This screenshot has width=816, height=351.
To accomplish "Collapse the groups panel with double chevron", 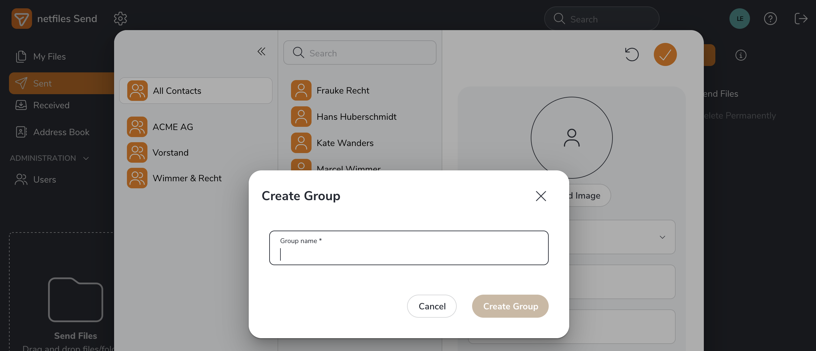I will [262, 51].
